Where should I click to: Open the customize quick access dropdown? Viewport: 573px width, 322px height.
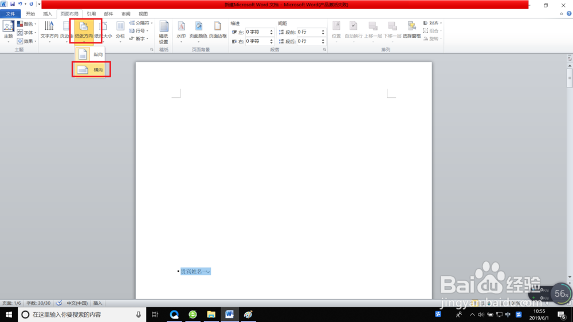pyautogui.click(x=39, y=5)
